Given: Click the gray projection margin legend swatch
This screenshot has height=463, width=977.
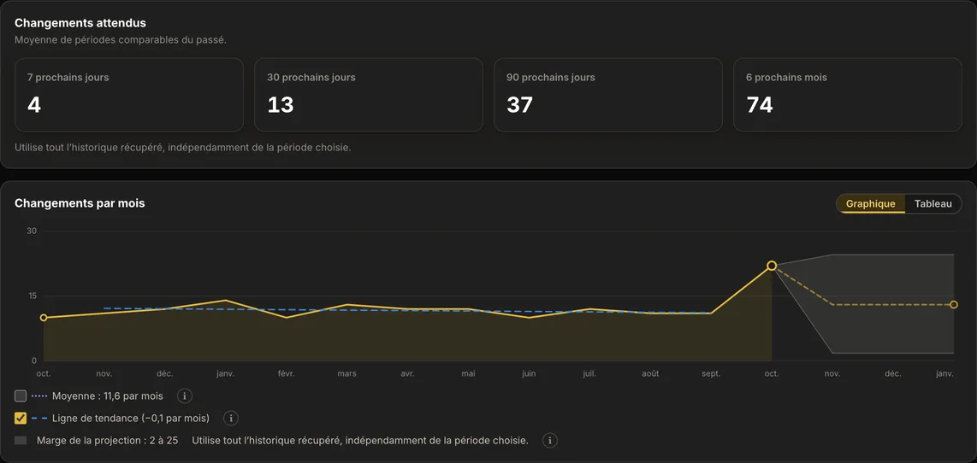Looking at the screenshot, I should click(x=21, y=440).
